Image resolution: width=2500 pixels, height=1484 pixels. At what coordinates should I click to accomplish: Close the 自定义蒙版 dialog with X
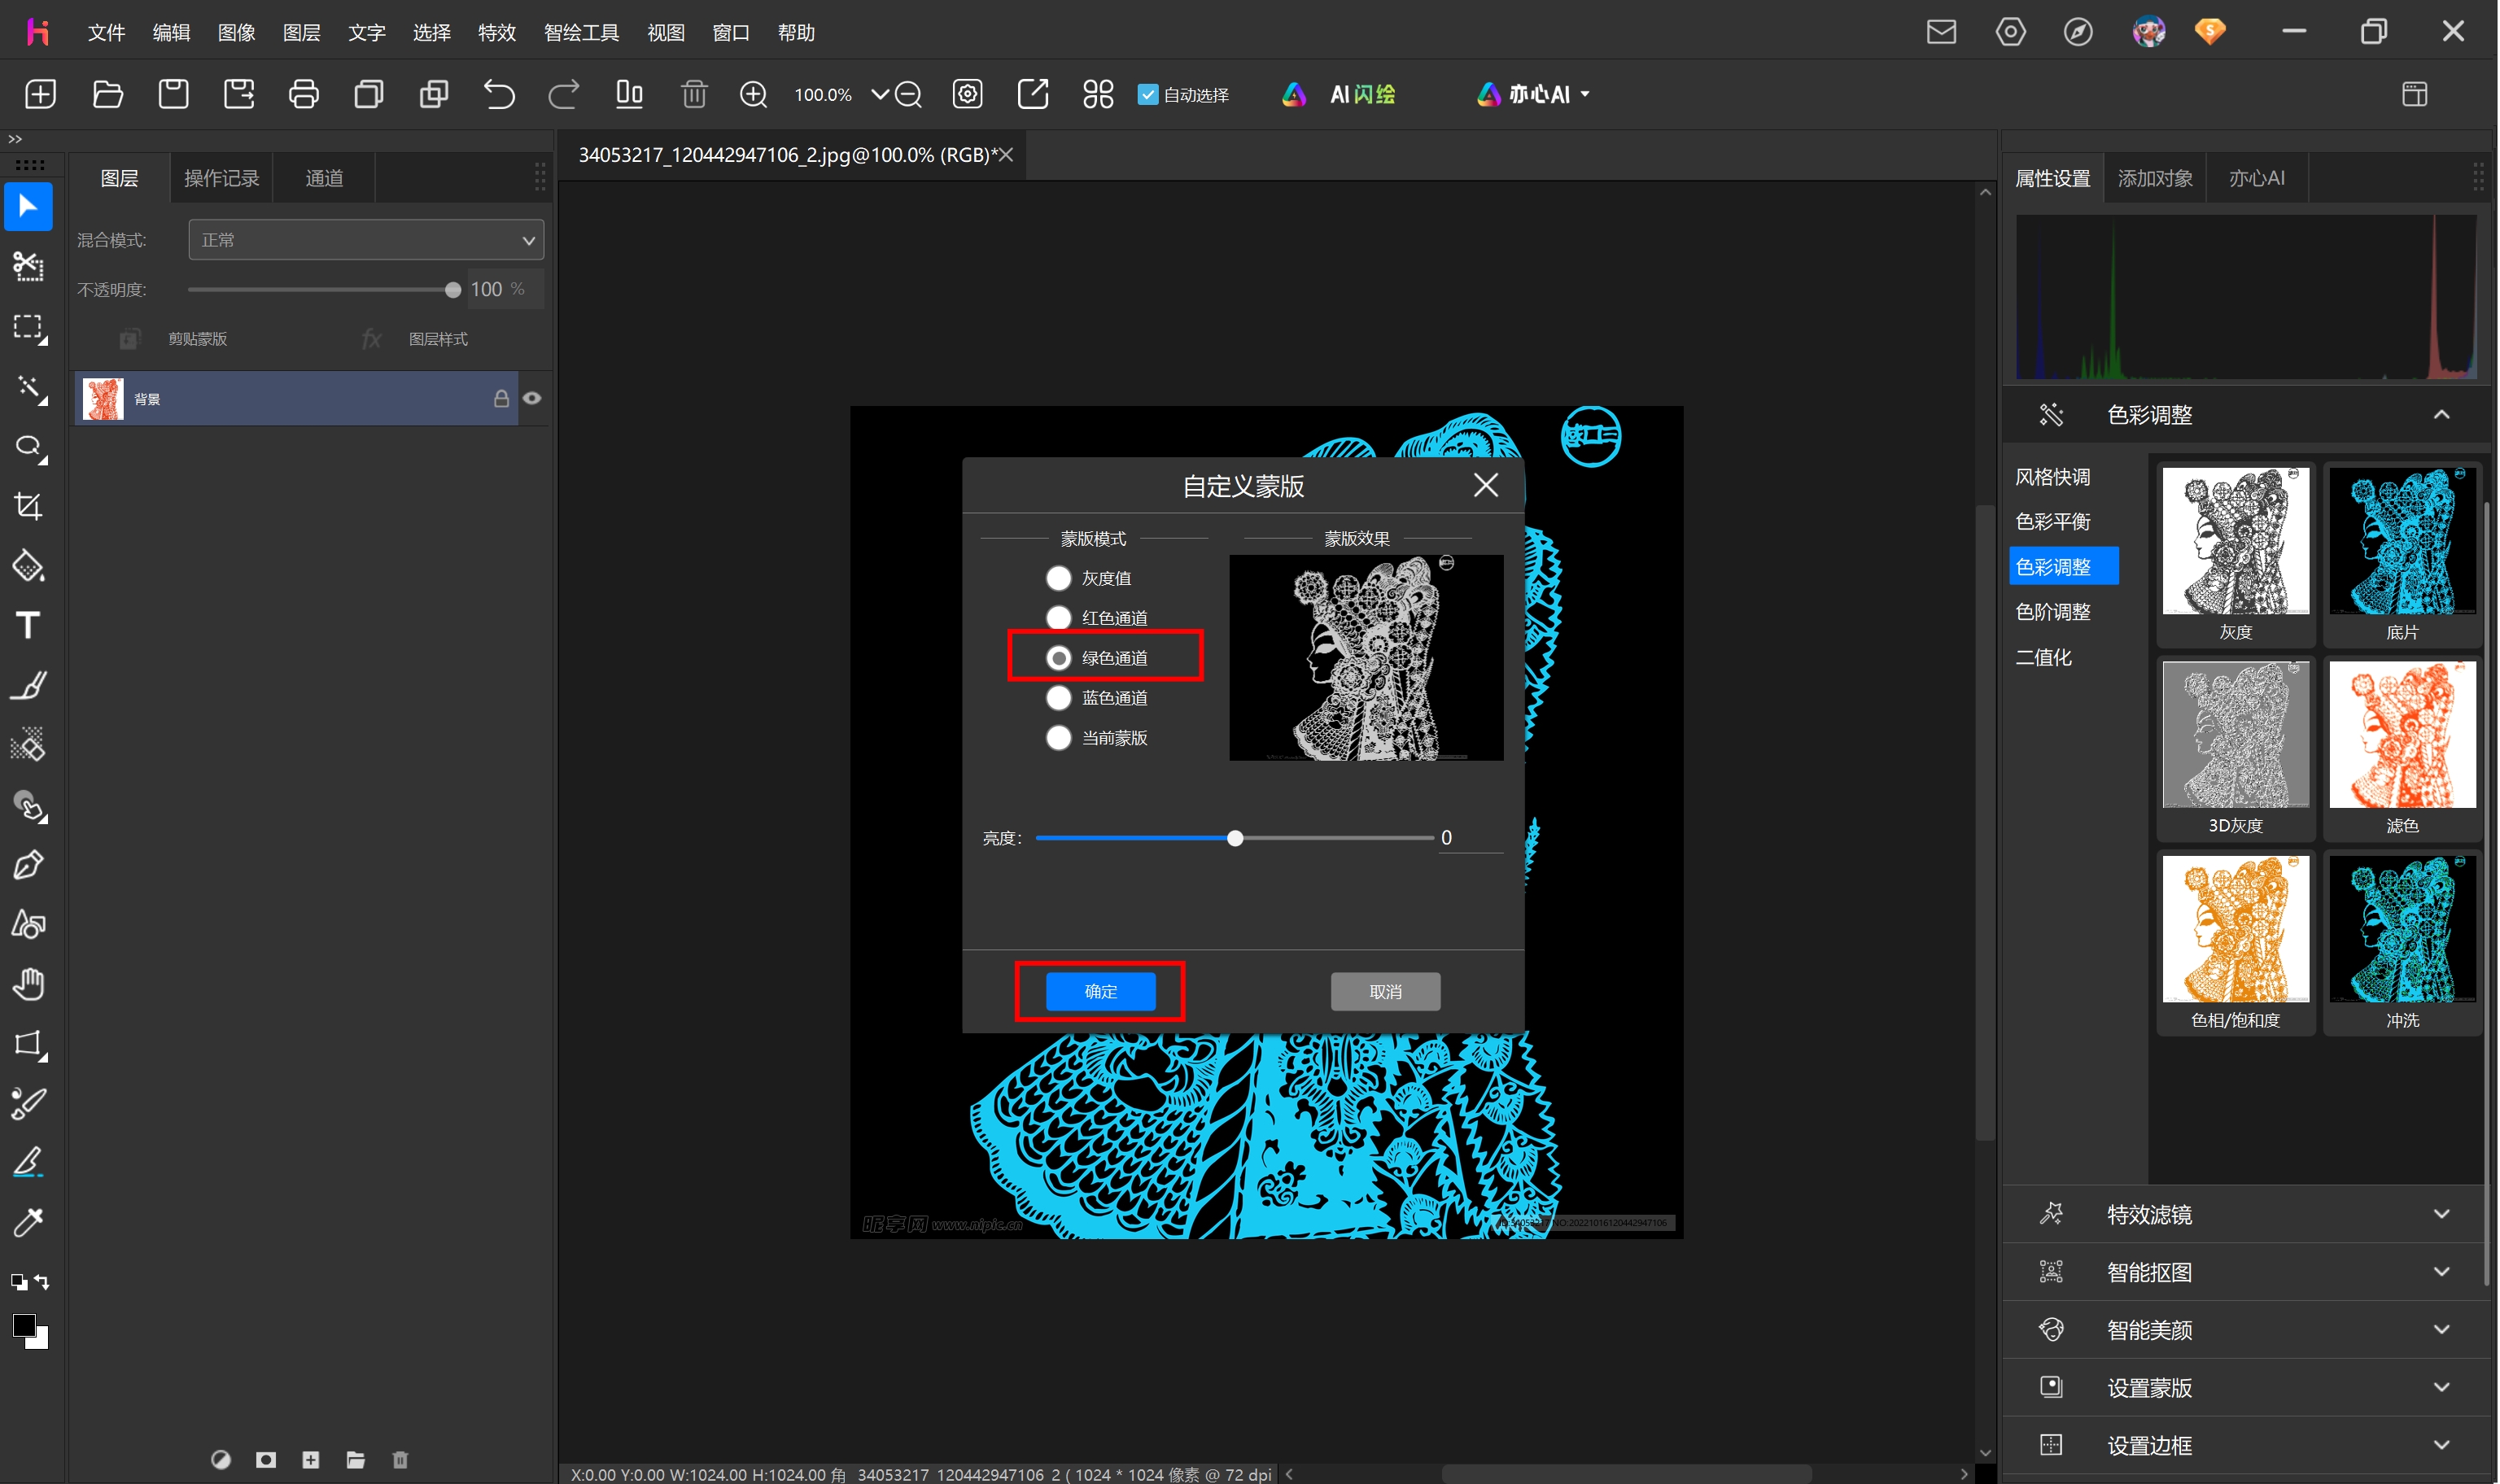[x=1486, y=485]
